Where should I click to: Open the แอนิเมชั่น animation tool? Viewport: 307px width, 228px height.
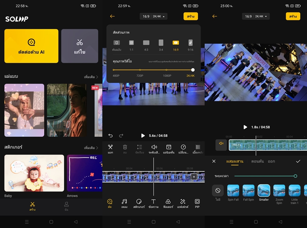[169, 148]
